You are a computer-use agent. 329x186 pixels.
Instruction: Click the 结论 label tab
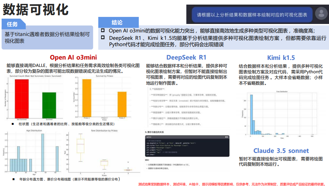(118, 23)
